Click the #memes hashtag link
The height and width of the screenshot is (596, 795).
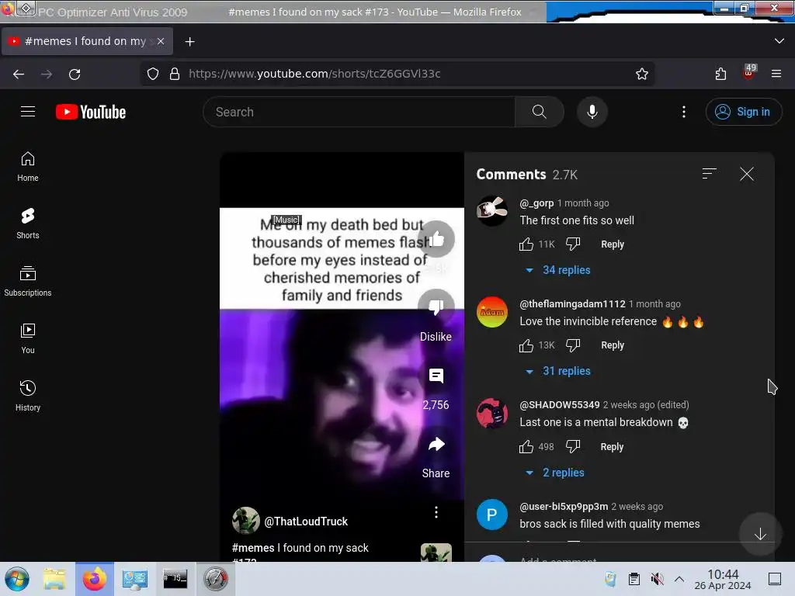click(x=253, y=548)
